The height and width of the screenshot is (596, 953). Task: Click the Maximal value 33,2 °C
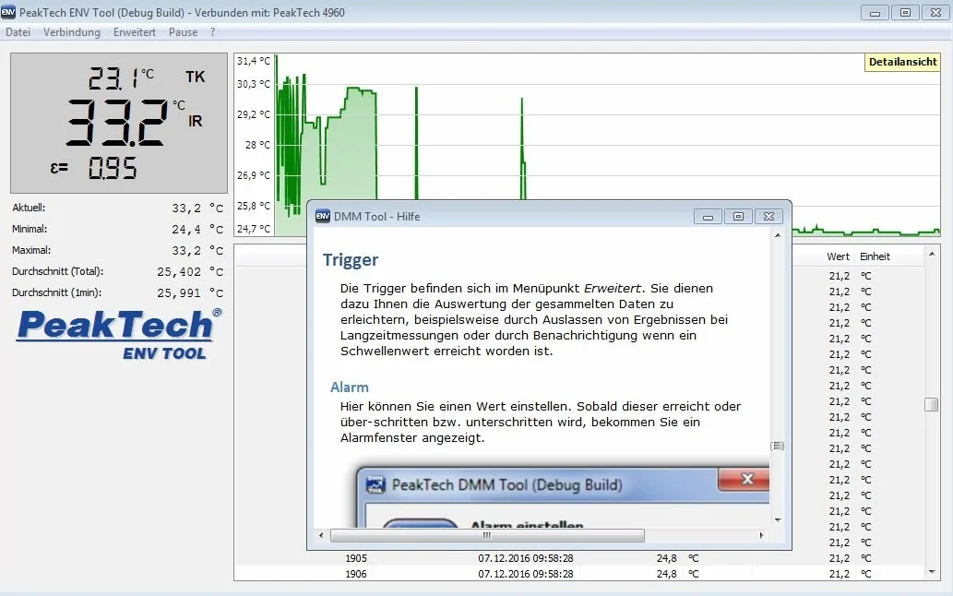click(x=197, y=250)
